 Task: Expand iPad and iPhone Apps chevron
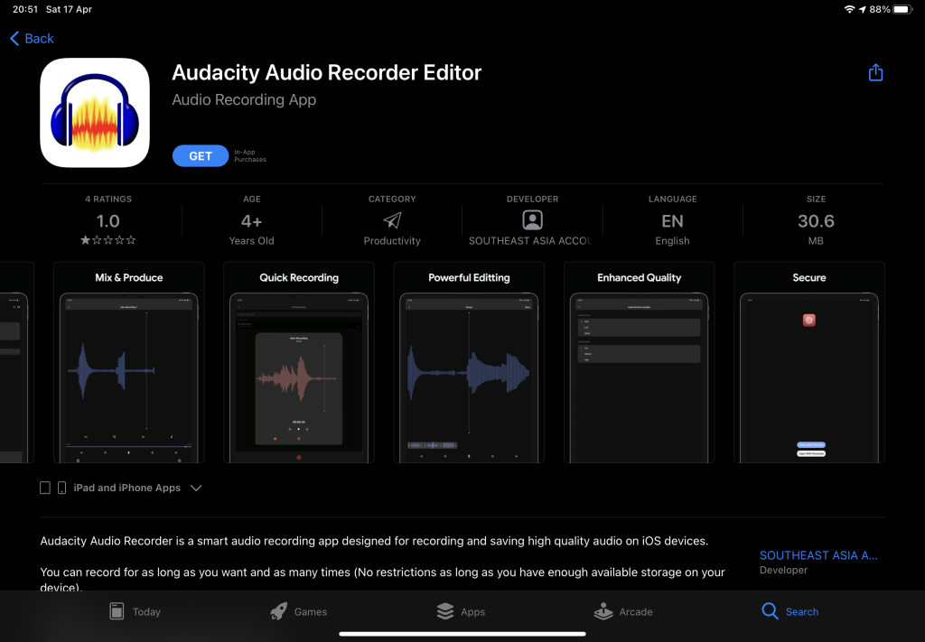pos(196,488)
